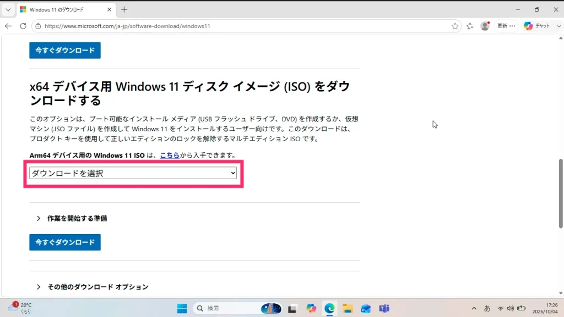Screen dimensions: 564x317
Task: Restore down the browser window
Action: 537,10
